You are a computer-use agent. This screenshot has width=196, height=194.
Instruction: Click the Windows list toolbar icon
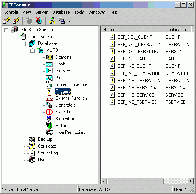pos(62,21)
